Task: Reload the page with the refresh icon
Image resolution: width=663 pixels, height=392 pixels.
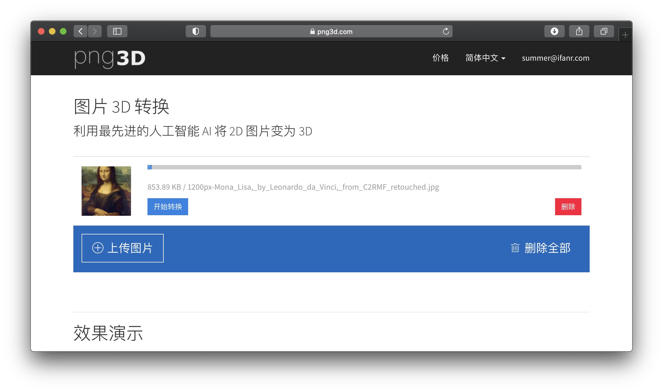Action: (446, 31)
